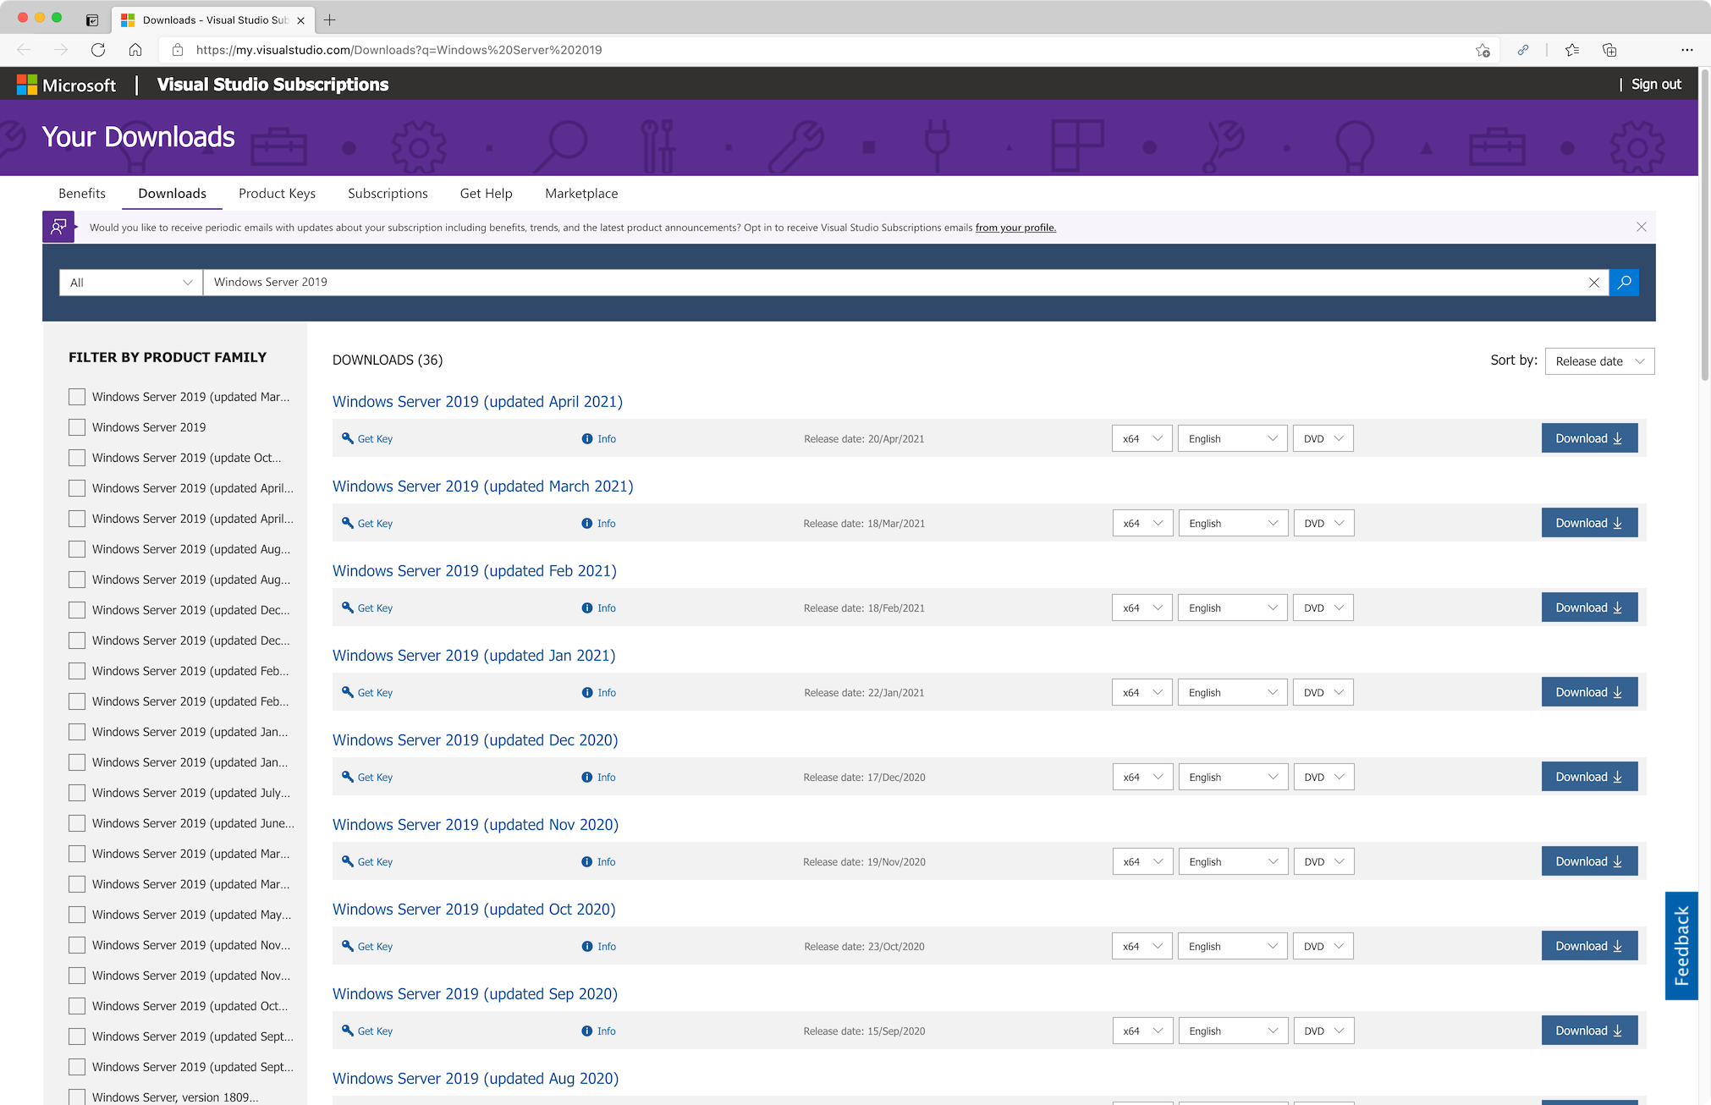Clear the search box with X icon

1593,283
